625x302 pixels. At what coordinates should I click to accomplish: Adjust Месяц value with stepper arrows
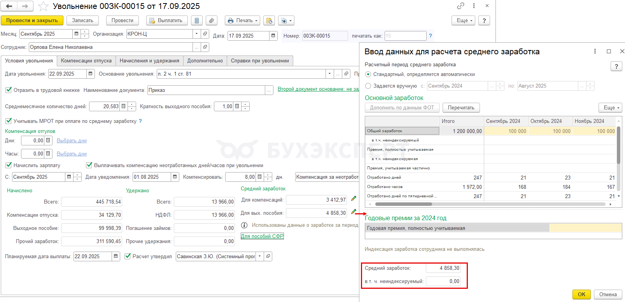(85, 34)
